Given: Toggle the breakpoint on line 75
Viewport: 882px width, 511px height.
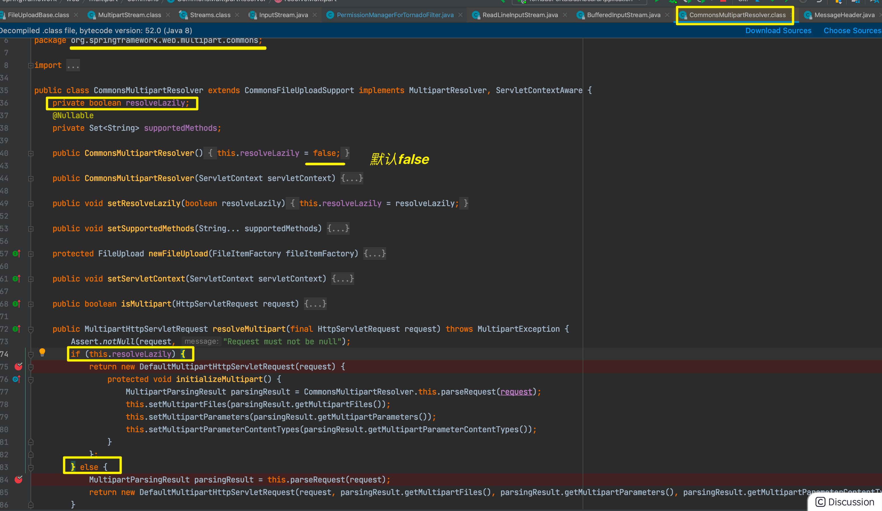Looking at the screenshot, I should coord(19,367).
